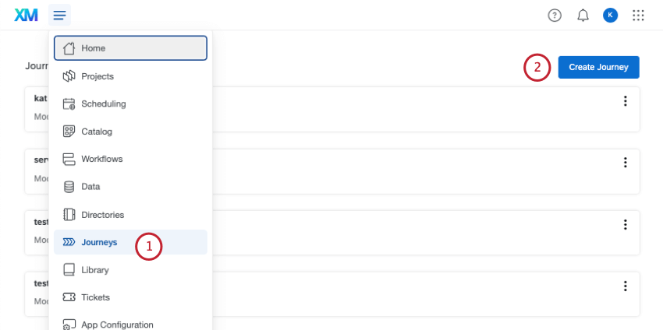
Task: Open options for first journey card
Action: 625,101
